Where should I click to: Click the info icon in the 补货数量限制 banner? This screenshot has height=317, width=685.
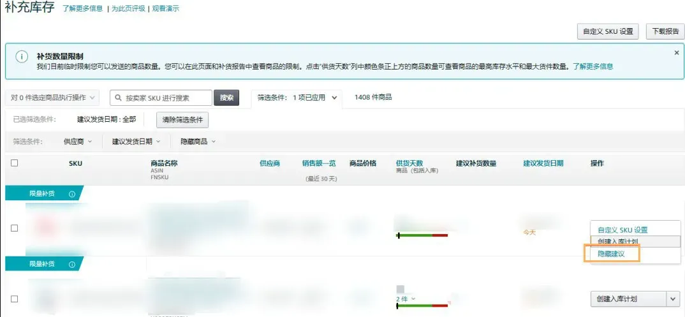22,57
